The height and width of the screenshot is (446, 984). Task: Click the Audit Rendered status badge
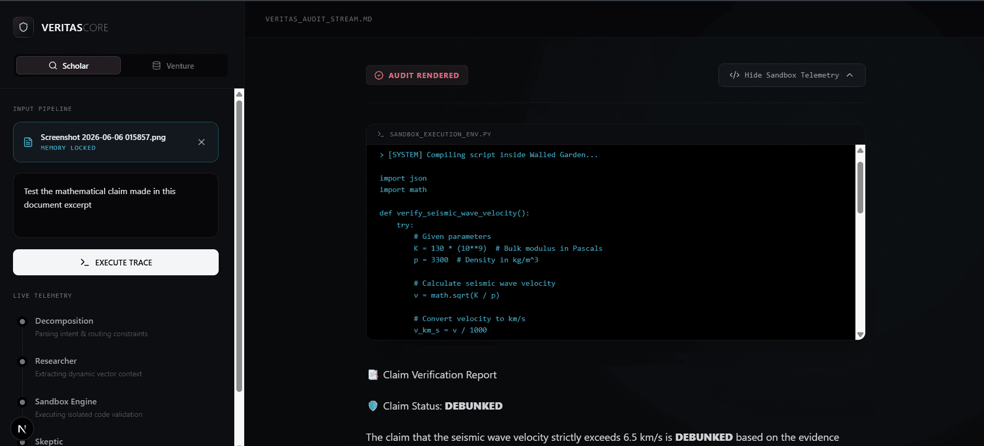pyautogui.click(x=417, y=75)
